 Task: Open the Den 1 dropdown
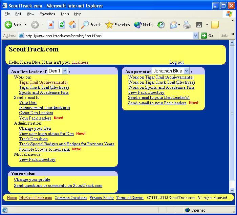[x=58, y=71]
